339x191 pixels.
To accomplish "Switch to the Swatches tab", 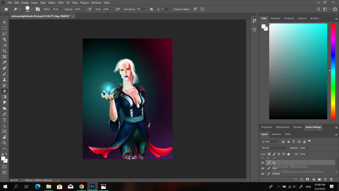I will tap(275, 18).
